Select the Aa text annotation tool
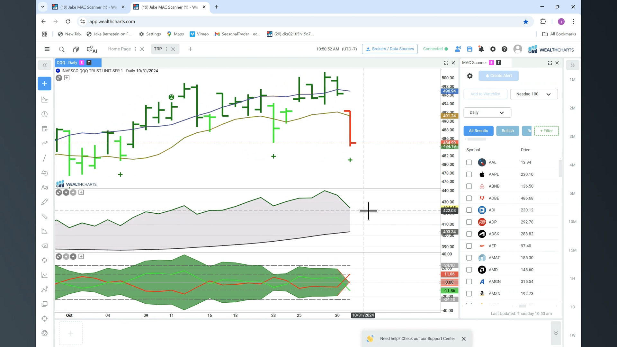 [45, 187]
